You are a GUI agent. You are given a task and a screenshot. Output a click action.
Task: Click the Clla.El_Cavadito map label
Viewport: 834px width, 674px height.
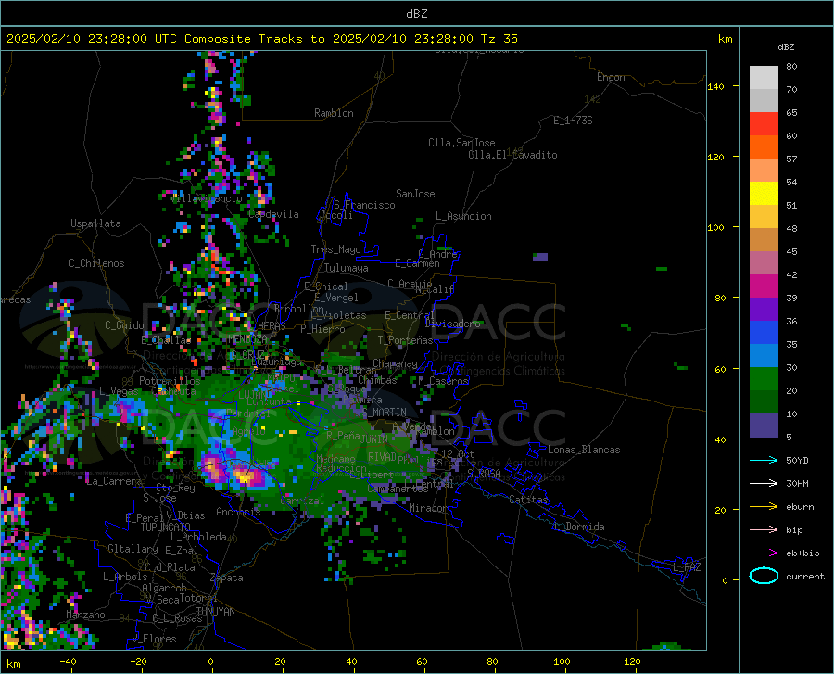coord(512,155)
